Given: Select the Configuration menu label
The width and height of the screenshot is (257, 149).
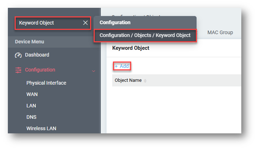Looking at the screenshot, I should coord(40,70).
